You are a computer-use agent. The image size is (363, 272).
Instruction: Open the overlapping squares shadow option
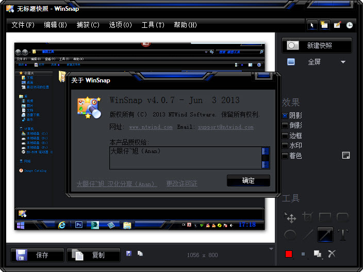[x=318, y=254]
